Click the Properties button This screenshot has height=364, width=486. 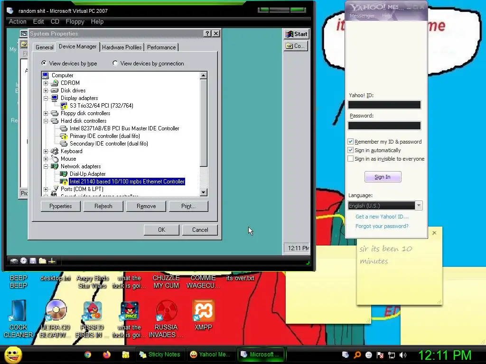[60, 206]
